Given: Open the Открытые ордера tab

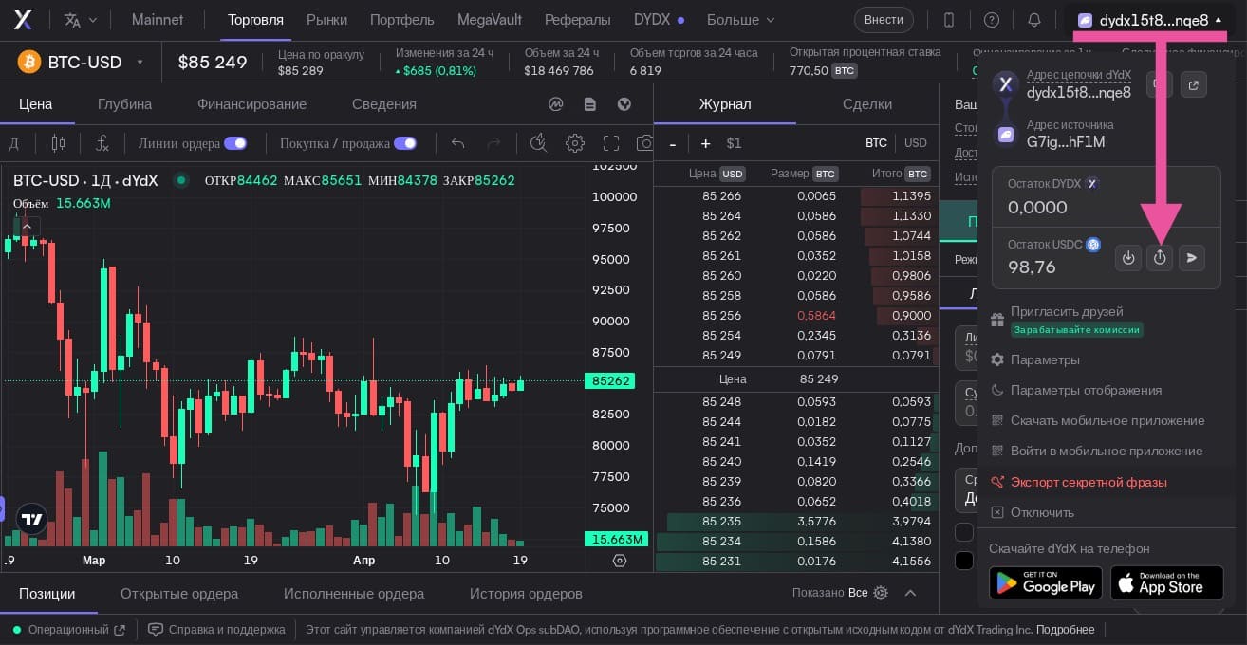Looking at the screenshot, I should pos(179,594).
